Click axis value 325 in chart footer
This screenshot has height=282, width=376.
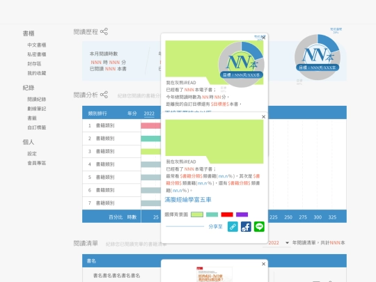(x=332, y=217)
